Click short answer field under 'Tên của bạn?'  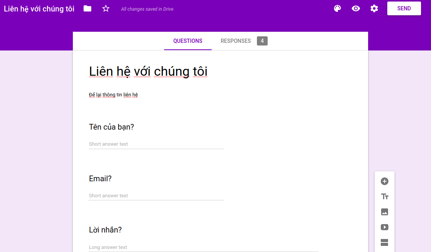point(156,144)
